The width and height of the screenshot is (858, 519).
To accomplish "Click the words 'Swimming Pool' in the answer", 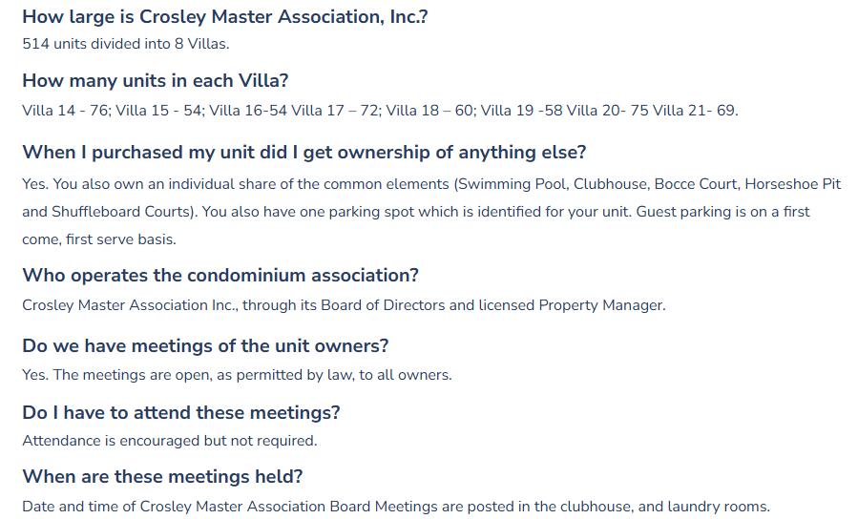I will pyautogui.click(x=509, y=184).
